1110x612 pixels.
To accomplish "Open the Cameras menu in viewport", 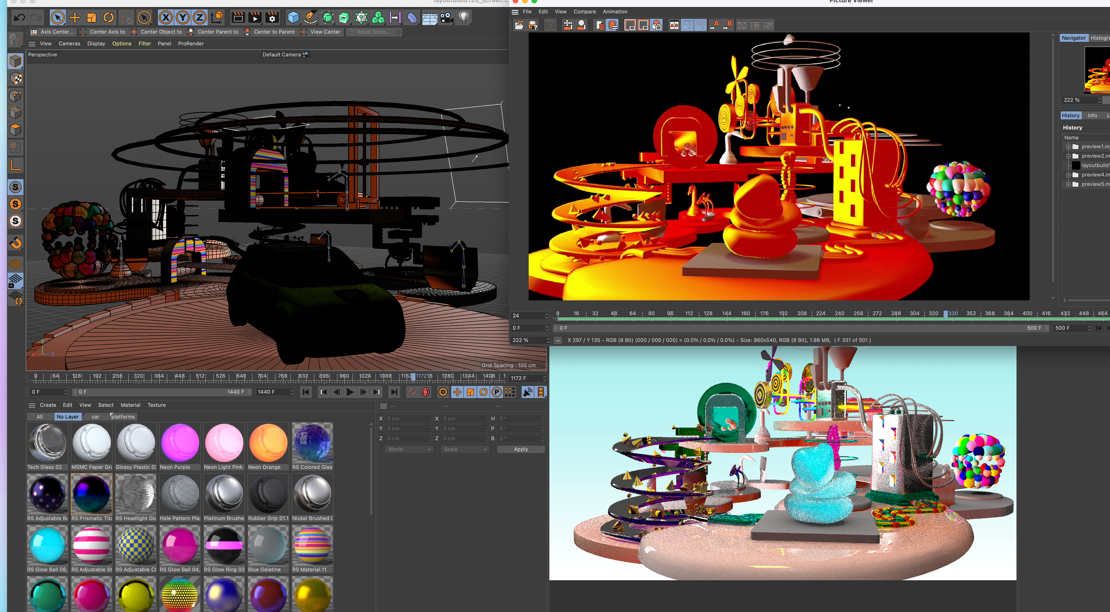I will tap(69, 44).
